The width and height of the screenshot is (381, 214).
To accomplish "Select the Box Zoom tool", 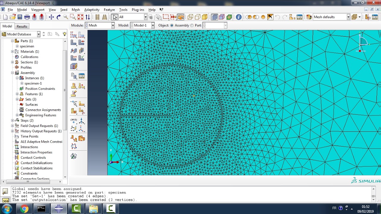I will [x=73, y=17].
